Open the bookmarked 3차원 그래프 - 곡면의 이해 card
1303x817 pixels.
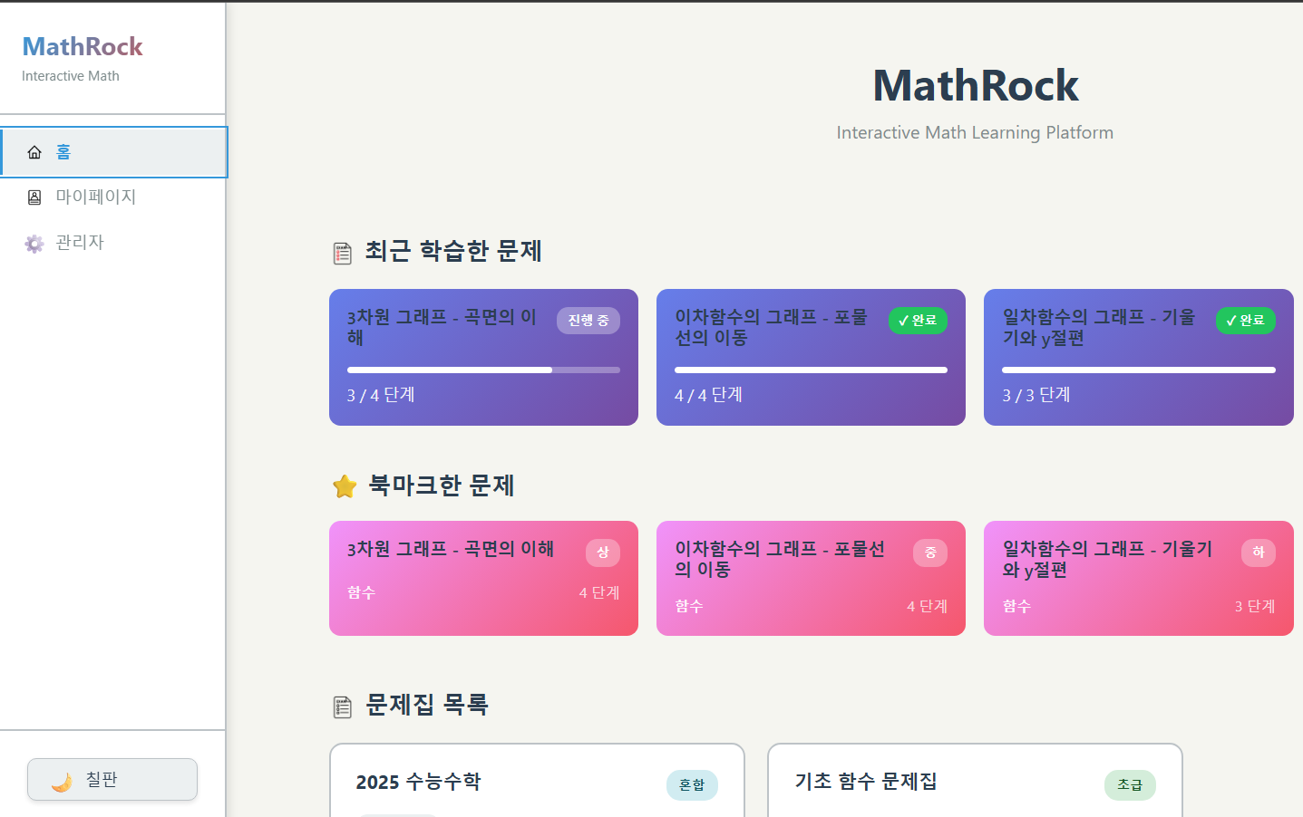click(483, 578)
